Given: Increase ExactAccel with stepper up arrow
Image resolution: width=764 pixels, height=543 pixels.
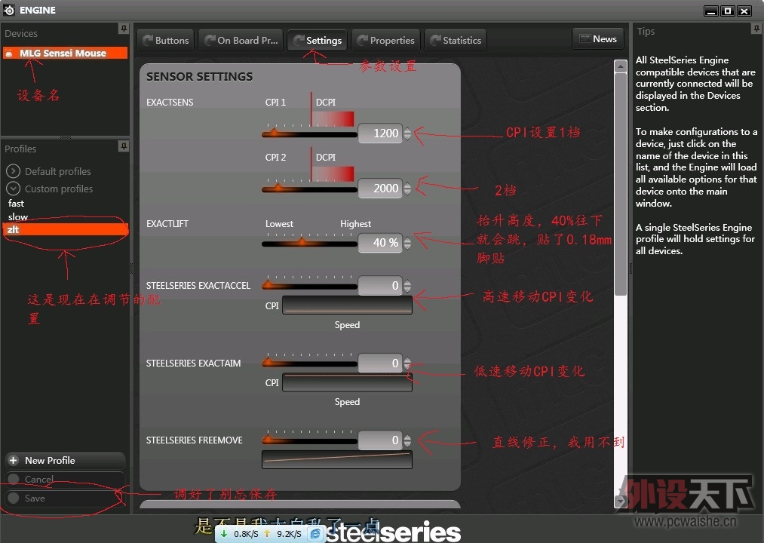Looking at the screenshot, I should 407,282.
